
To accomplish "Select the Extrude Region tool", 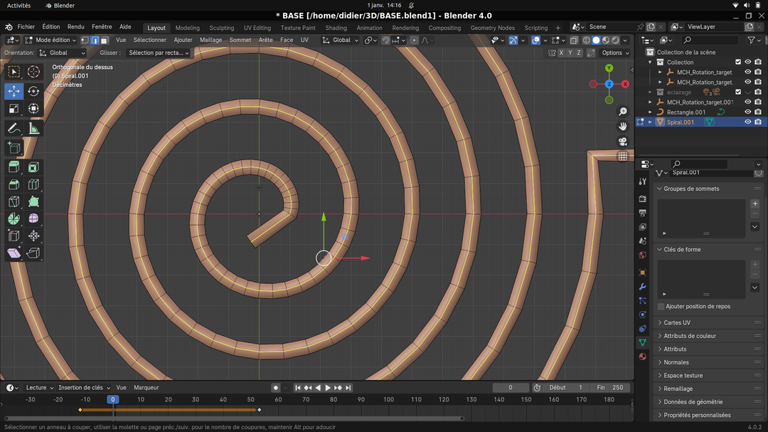I will click(x=14, y=167).
